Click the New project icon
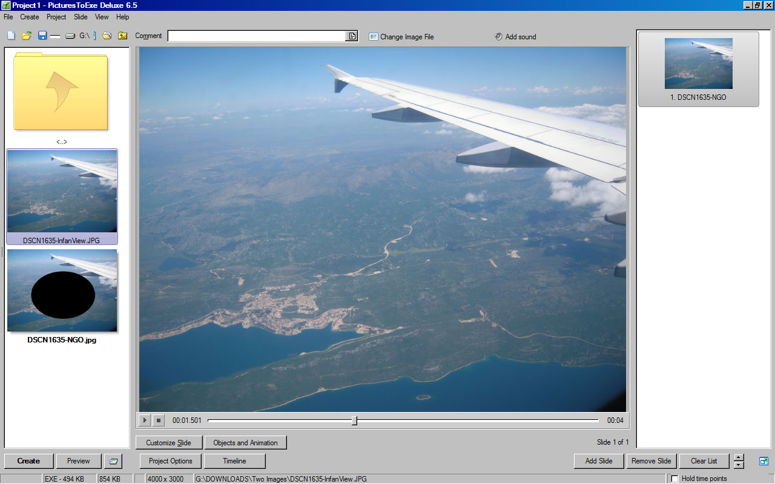The image size is (775, 484). [11, 36]
